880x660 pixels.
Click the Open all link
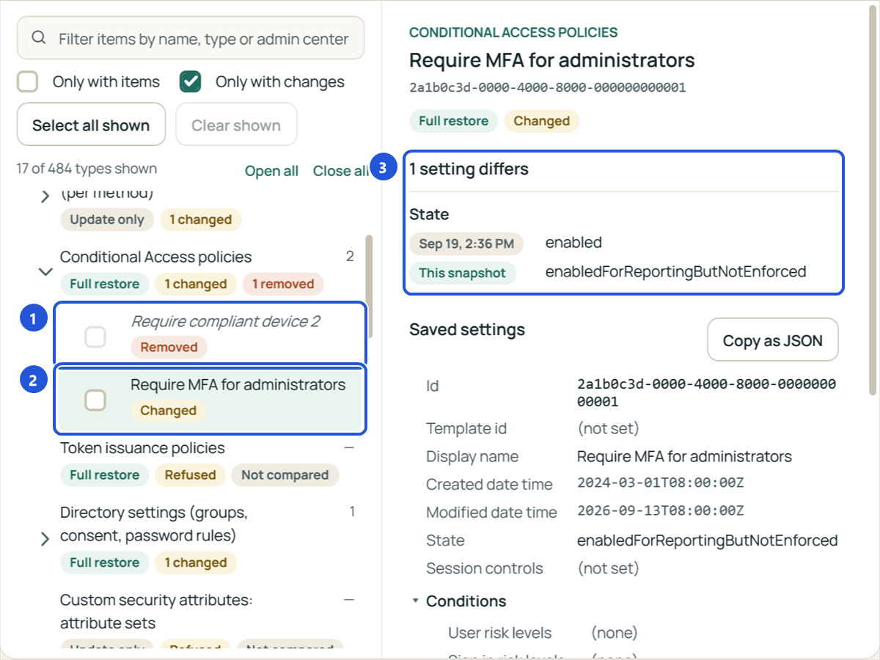coord(271,171)
